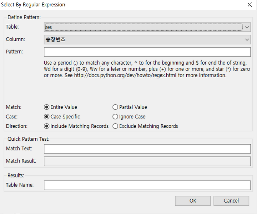Dismiss dialog with the Cancel button
The width and height of the screenshot is (257, 214).
[x=231, y=201]
